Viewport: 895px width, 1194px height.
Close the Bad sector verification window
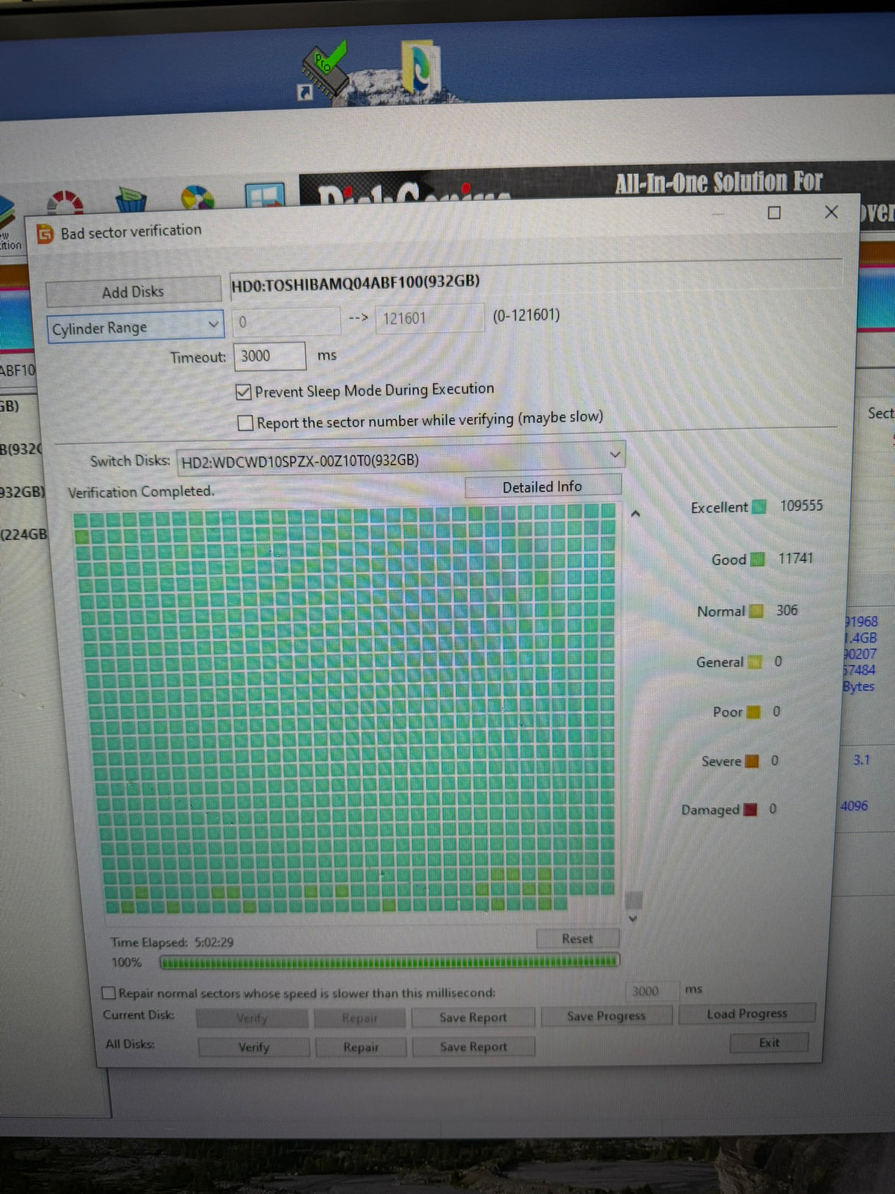[x=831, y=212]
